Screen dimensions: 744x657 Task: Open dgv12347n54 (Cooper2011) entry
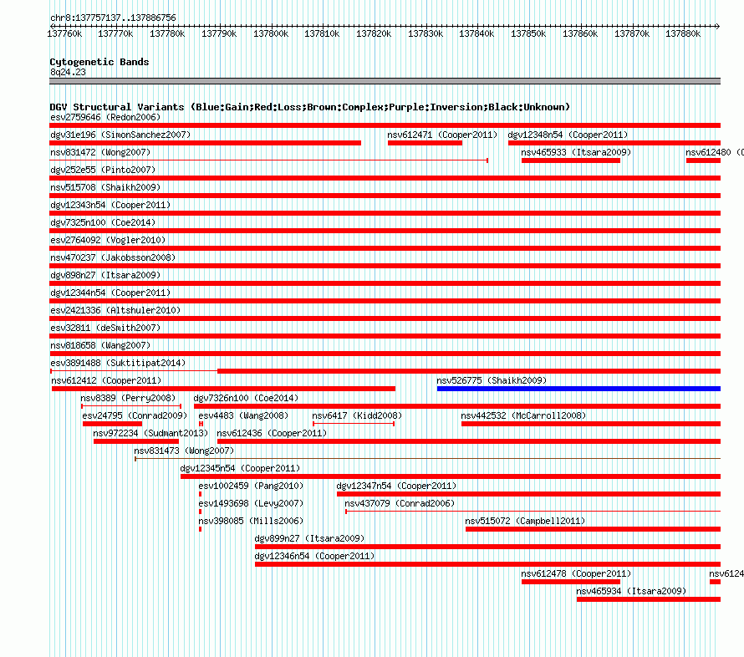tap(396, 486)
